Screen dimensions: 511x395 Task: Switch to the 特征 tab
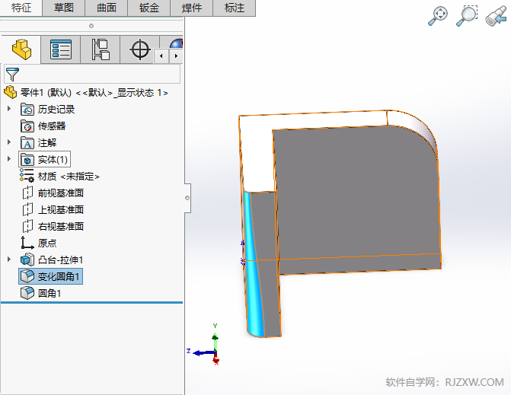pyautogui.click(x=21, y=8)
